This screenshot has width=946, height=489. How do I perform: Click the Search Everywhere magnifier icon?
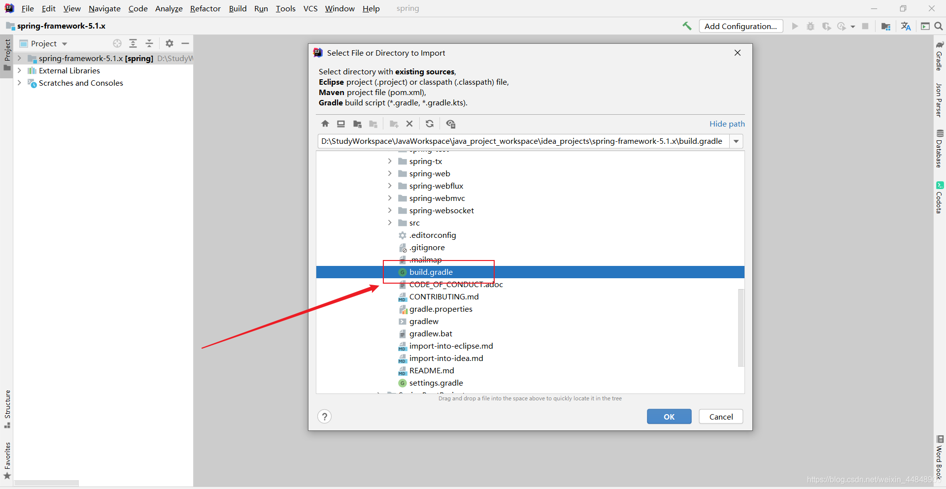point(939,26)
